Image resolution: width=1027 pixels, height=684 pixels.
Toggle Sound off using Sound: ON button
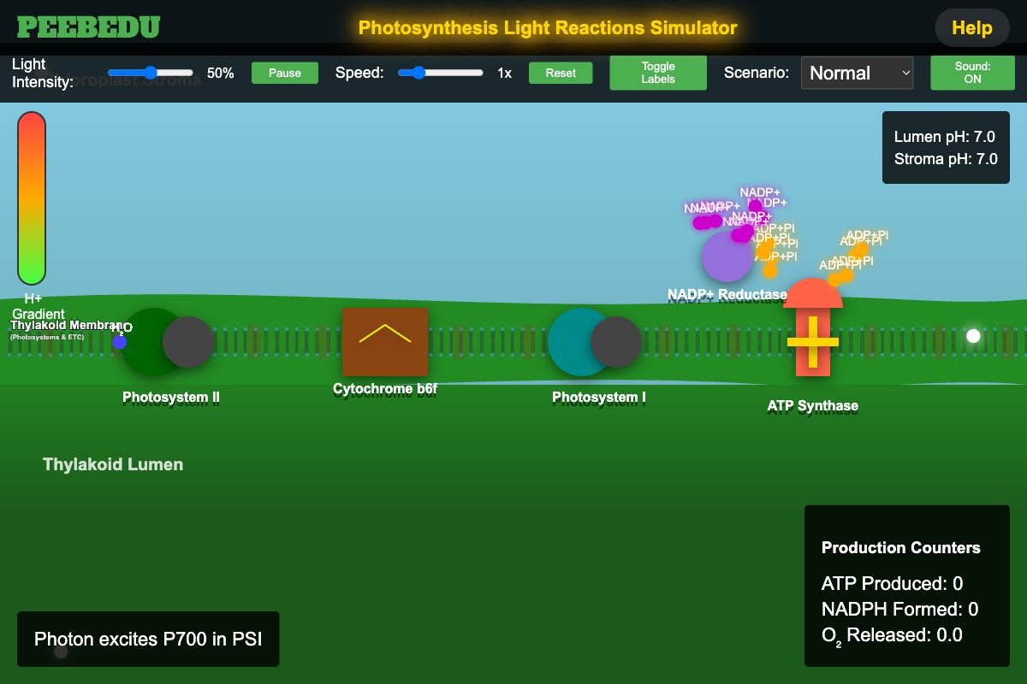coord(972,72)
